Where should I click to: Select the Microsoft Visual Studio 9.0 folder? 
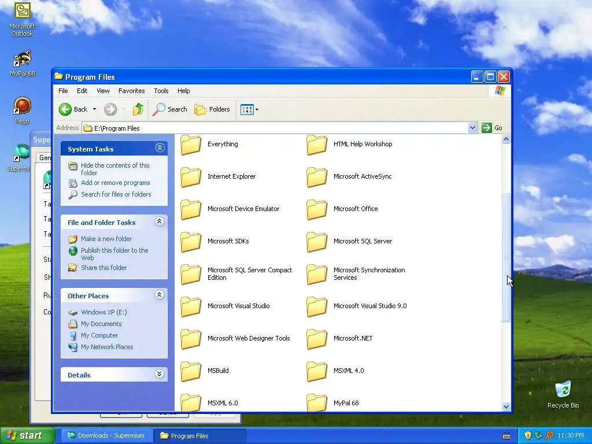(x=317, y=306)
